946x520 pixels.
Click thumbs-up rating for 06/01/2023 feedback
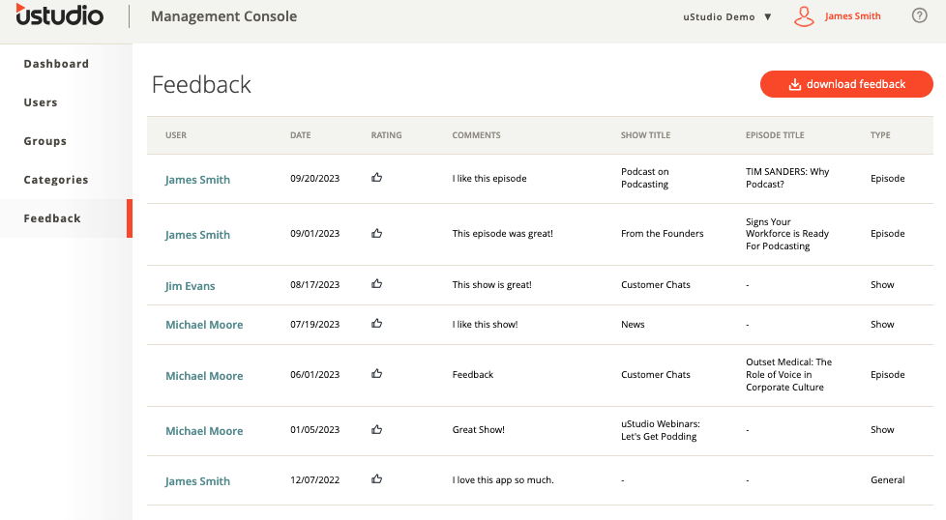(377, 374)
